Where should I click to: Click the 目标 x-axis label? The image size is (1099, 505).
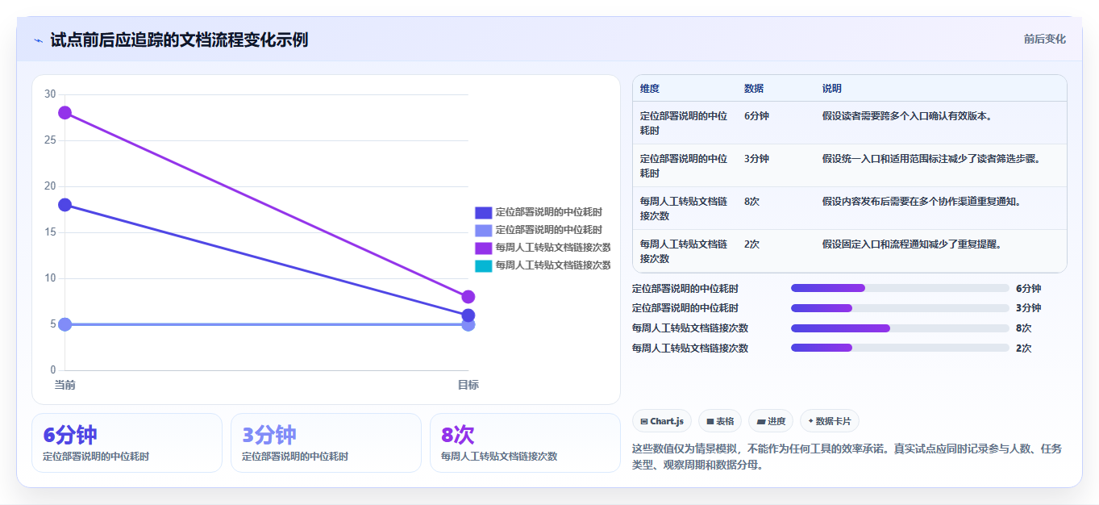tap(468, 385)
